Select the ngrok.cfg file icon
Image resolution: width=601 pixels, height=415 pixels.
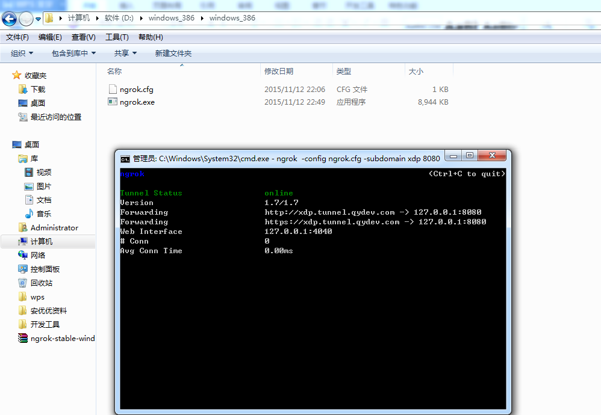point(113,89)
